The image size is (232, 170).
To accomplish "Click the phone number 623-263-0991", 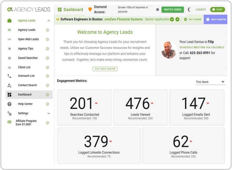I will (200, 53).
